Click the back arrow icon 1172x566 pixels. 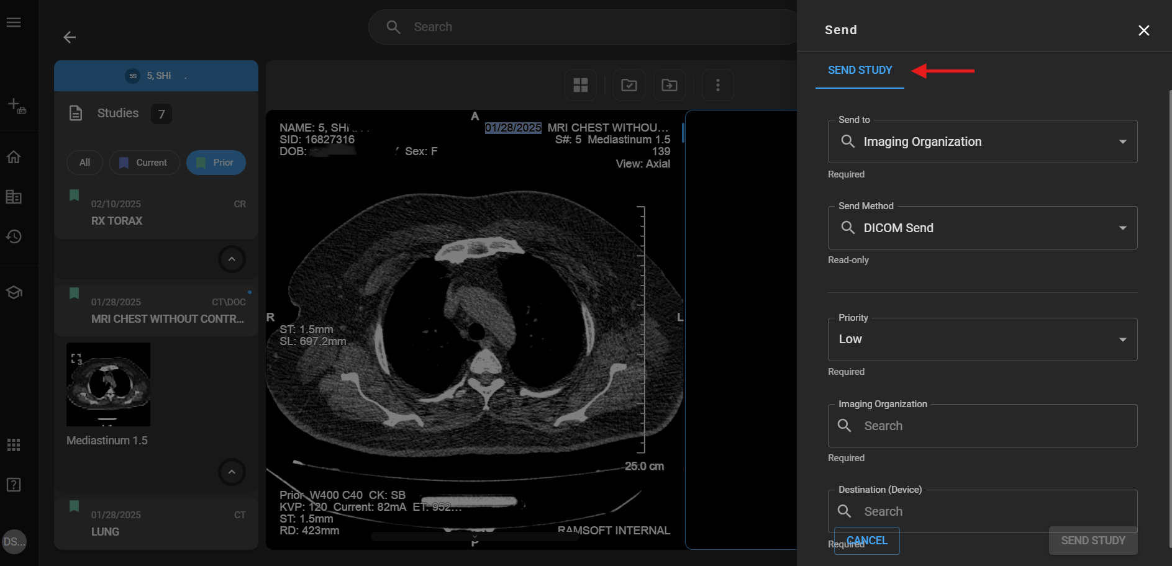[70, 37]
